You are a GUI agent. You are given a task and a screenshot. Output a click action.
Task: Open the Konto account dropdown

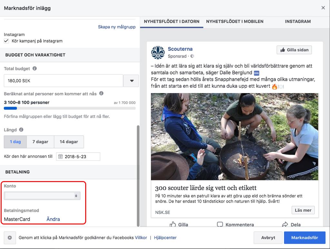tap(42, 196)
